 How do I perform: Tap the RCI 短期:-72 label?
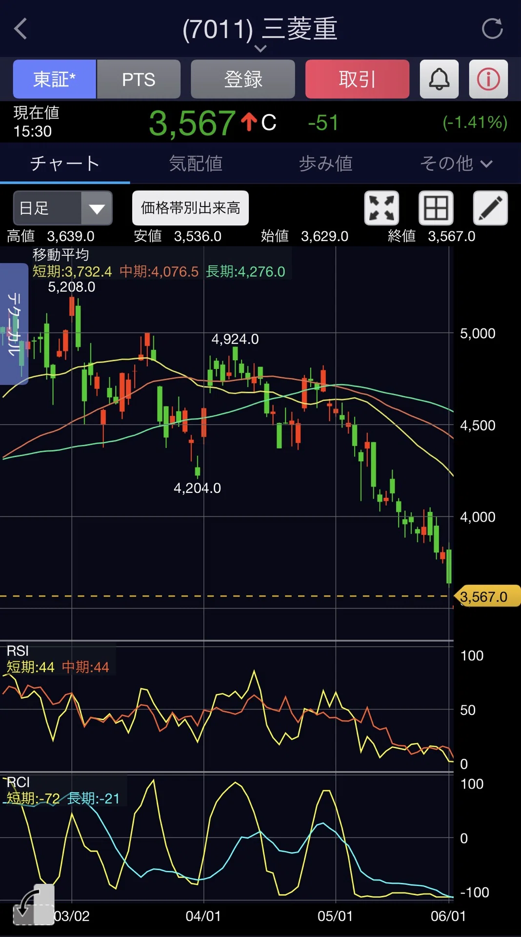coord(33,798)
